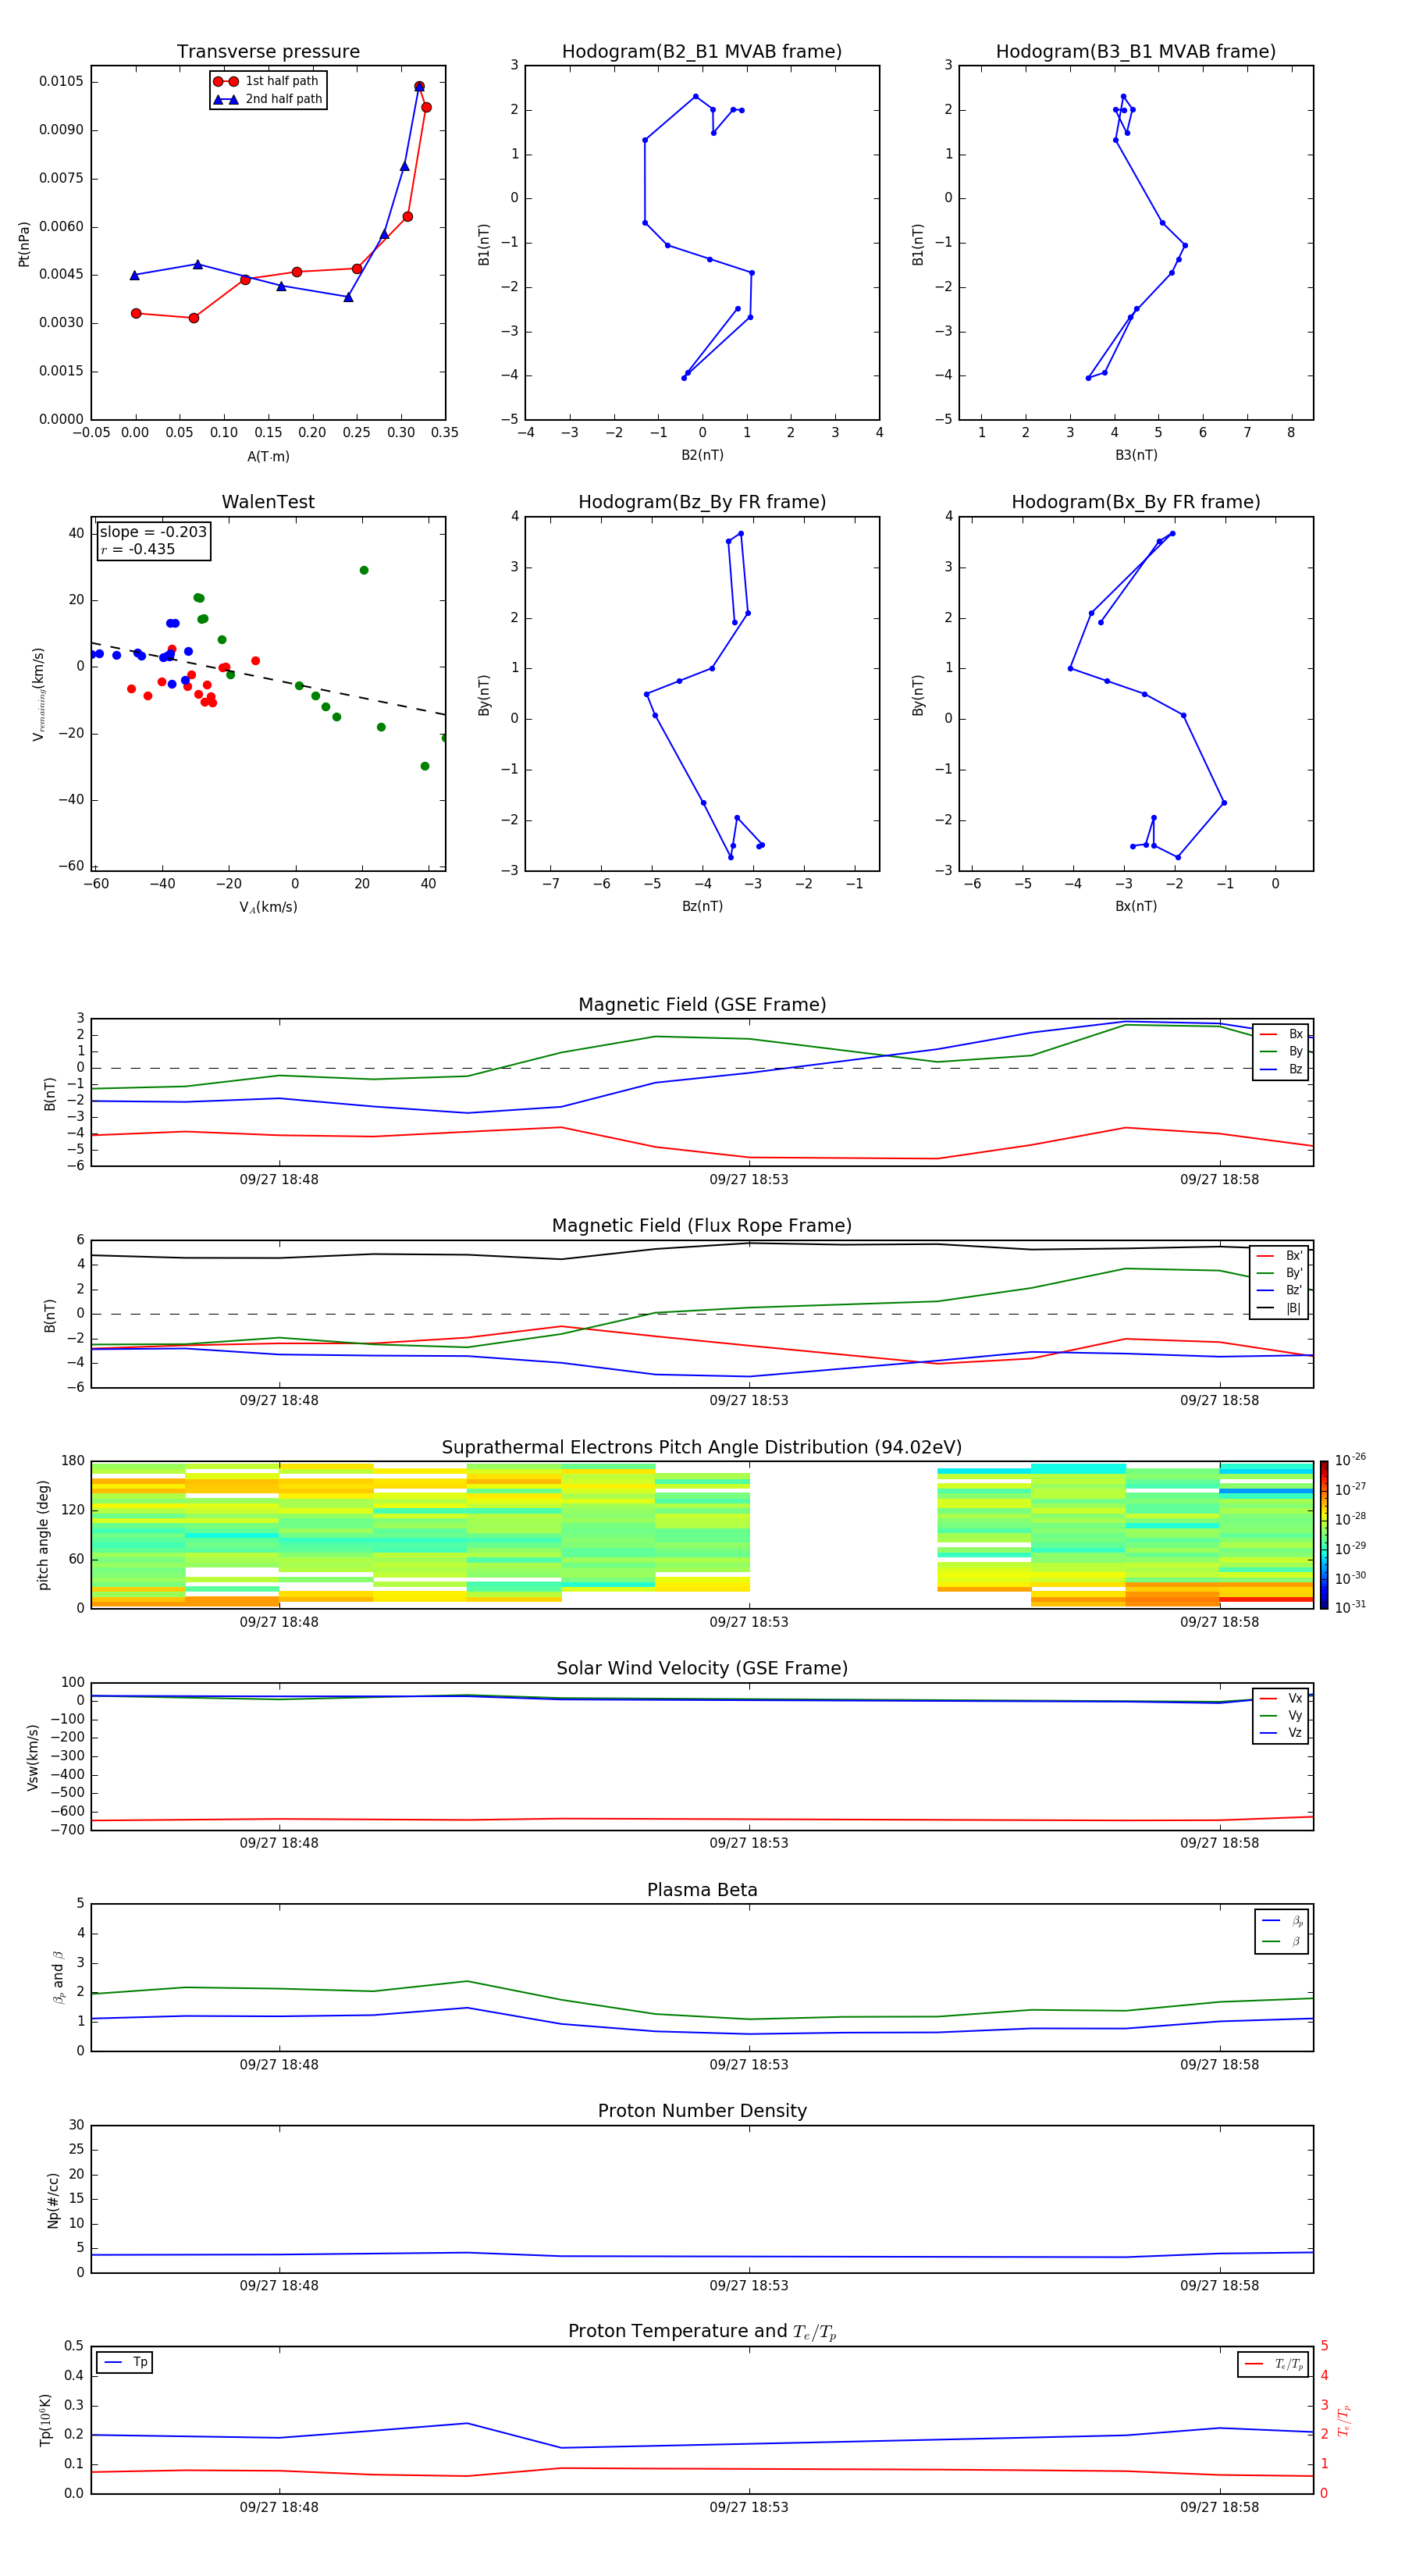Click the 'Vx' legend entry in velocity plot

1281,1698
